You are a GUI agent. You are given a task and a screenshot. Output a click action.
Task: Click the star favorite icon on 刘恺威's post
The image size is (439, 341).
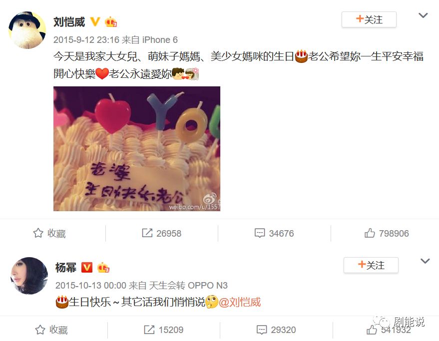click(x=38, y=233)
